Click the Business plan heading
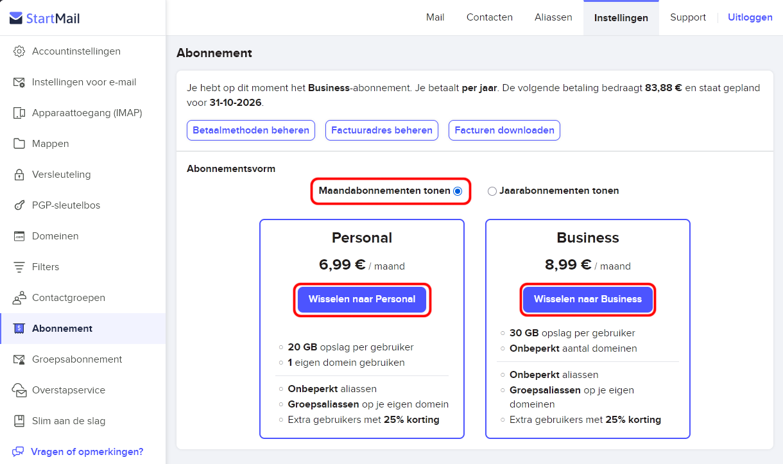Image resolution: width=783 pixels, height=464 pixels. pyautogui.click(x=588, y=238)
